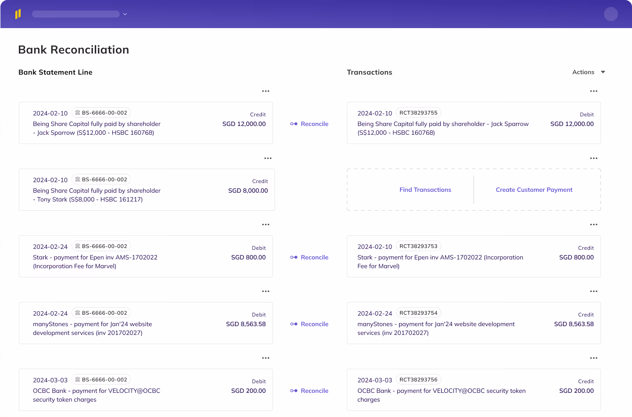Click the Create Customer Payment link
The width and height of the screenshot is (632, 417).
pos(534,190)
